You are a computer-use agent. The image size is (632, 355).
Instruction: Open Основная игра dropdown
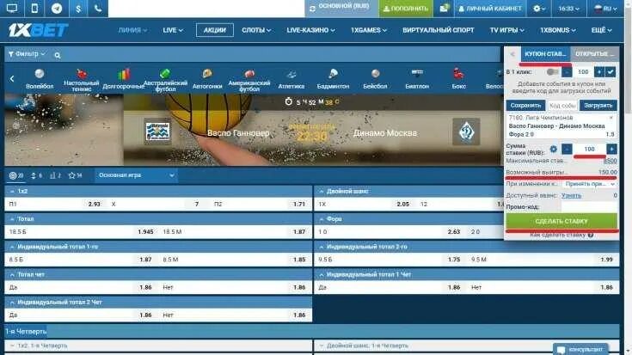(x=136, y=175)
